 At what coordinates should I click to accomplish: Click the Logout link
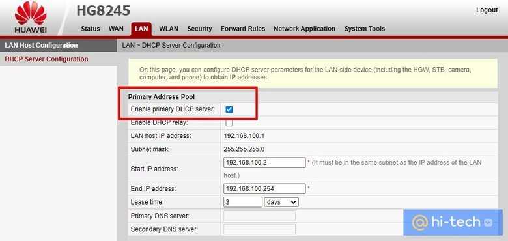[x=487, y=10]
